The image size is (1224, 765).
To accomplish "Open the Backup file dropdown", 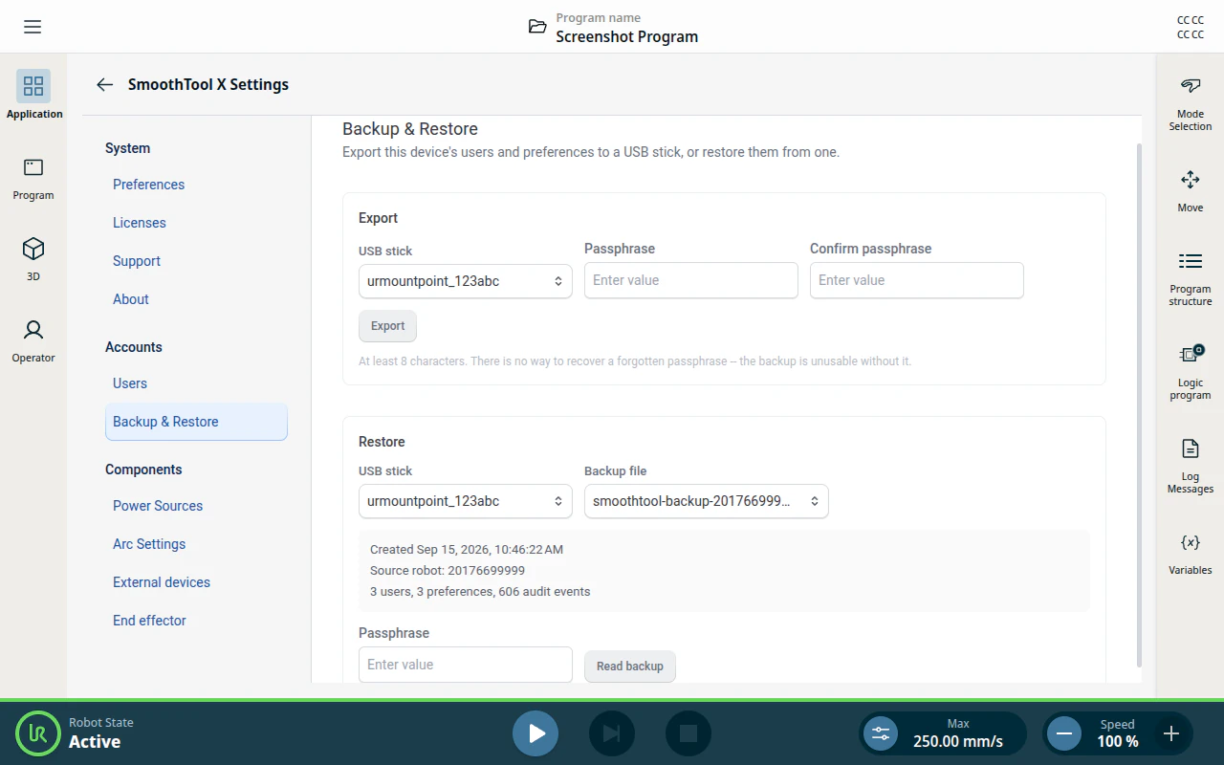I will tap(707, 501).
